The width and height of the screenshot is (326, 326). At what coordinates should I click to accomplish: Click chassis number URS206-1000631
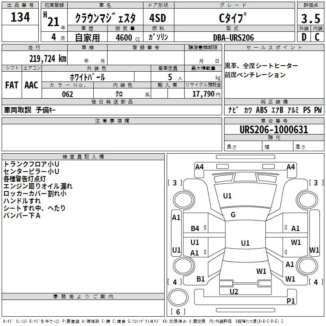pos(274,130)
